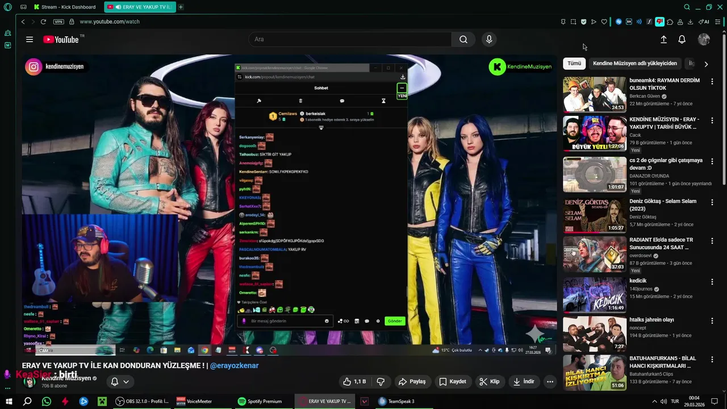The height and width of the screenshot is (409, 727).
Task: Select the Kendine Müzisyen adlı yükleyiciden chip
Action: [x=634, y=63]
